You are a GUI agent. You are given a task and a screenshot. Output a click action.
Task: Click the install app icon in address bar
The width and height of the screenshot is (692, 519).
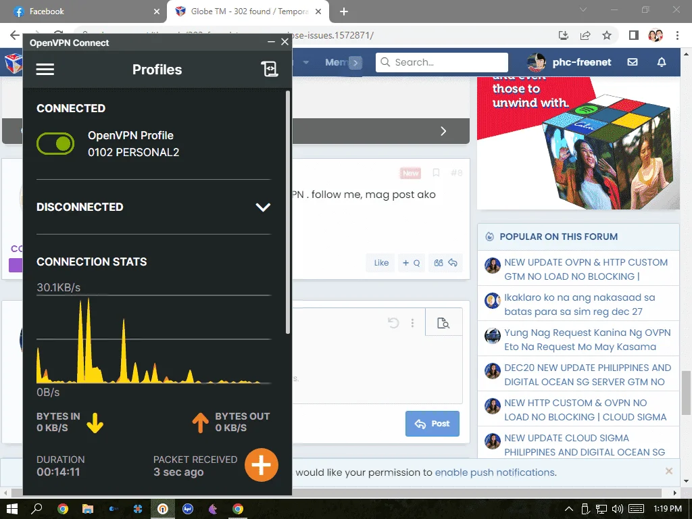coord(564,35)
